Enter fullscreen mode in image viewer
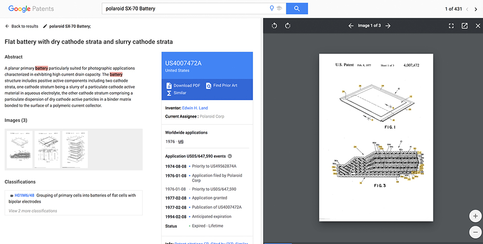 pos(451,26)
